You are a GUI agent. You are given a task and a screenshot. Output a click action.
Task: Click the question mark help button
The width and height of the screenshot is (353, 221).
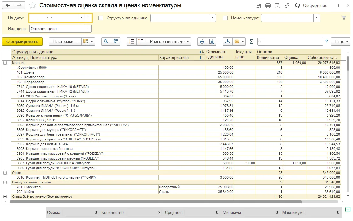pos(327,41)
